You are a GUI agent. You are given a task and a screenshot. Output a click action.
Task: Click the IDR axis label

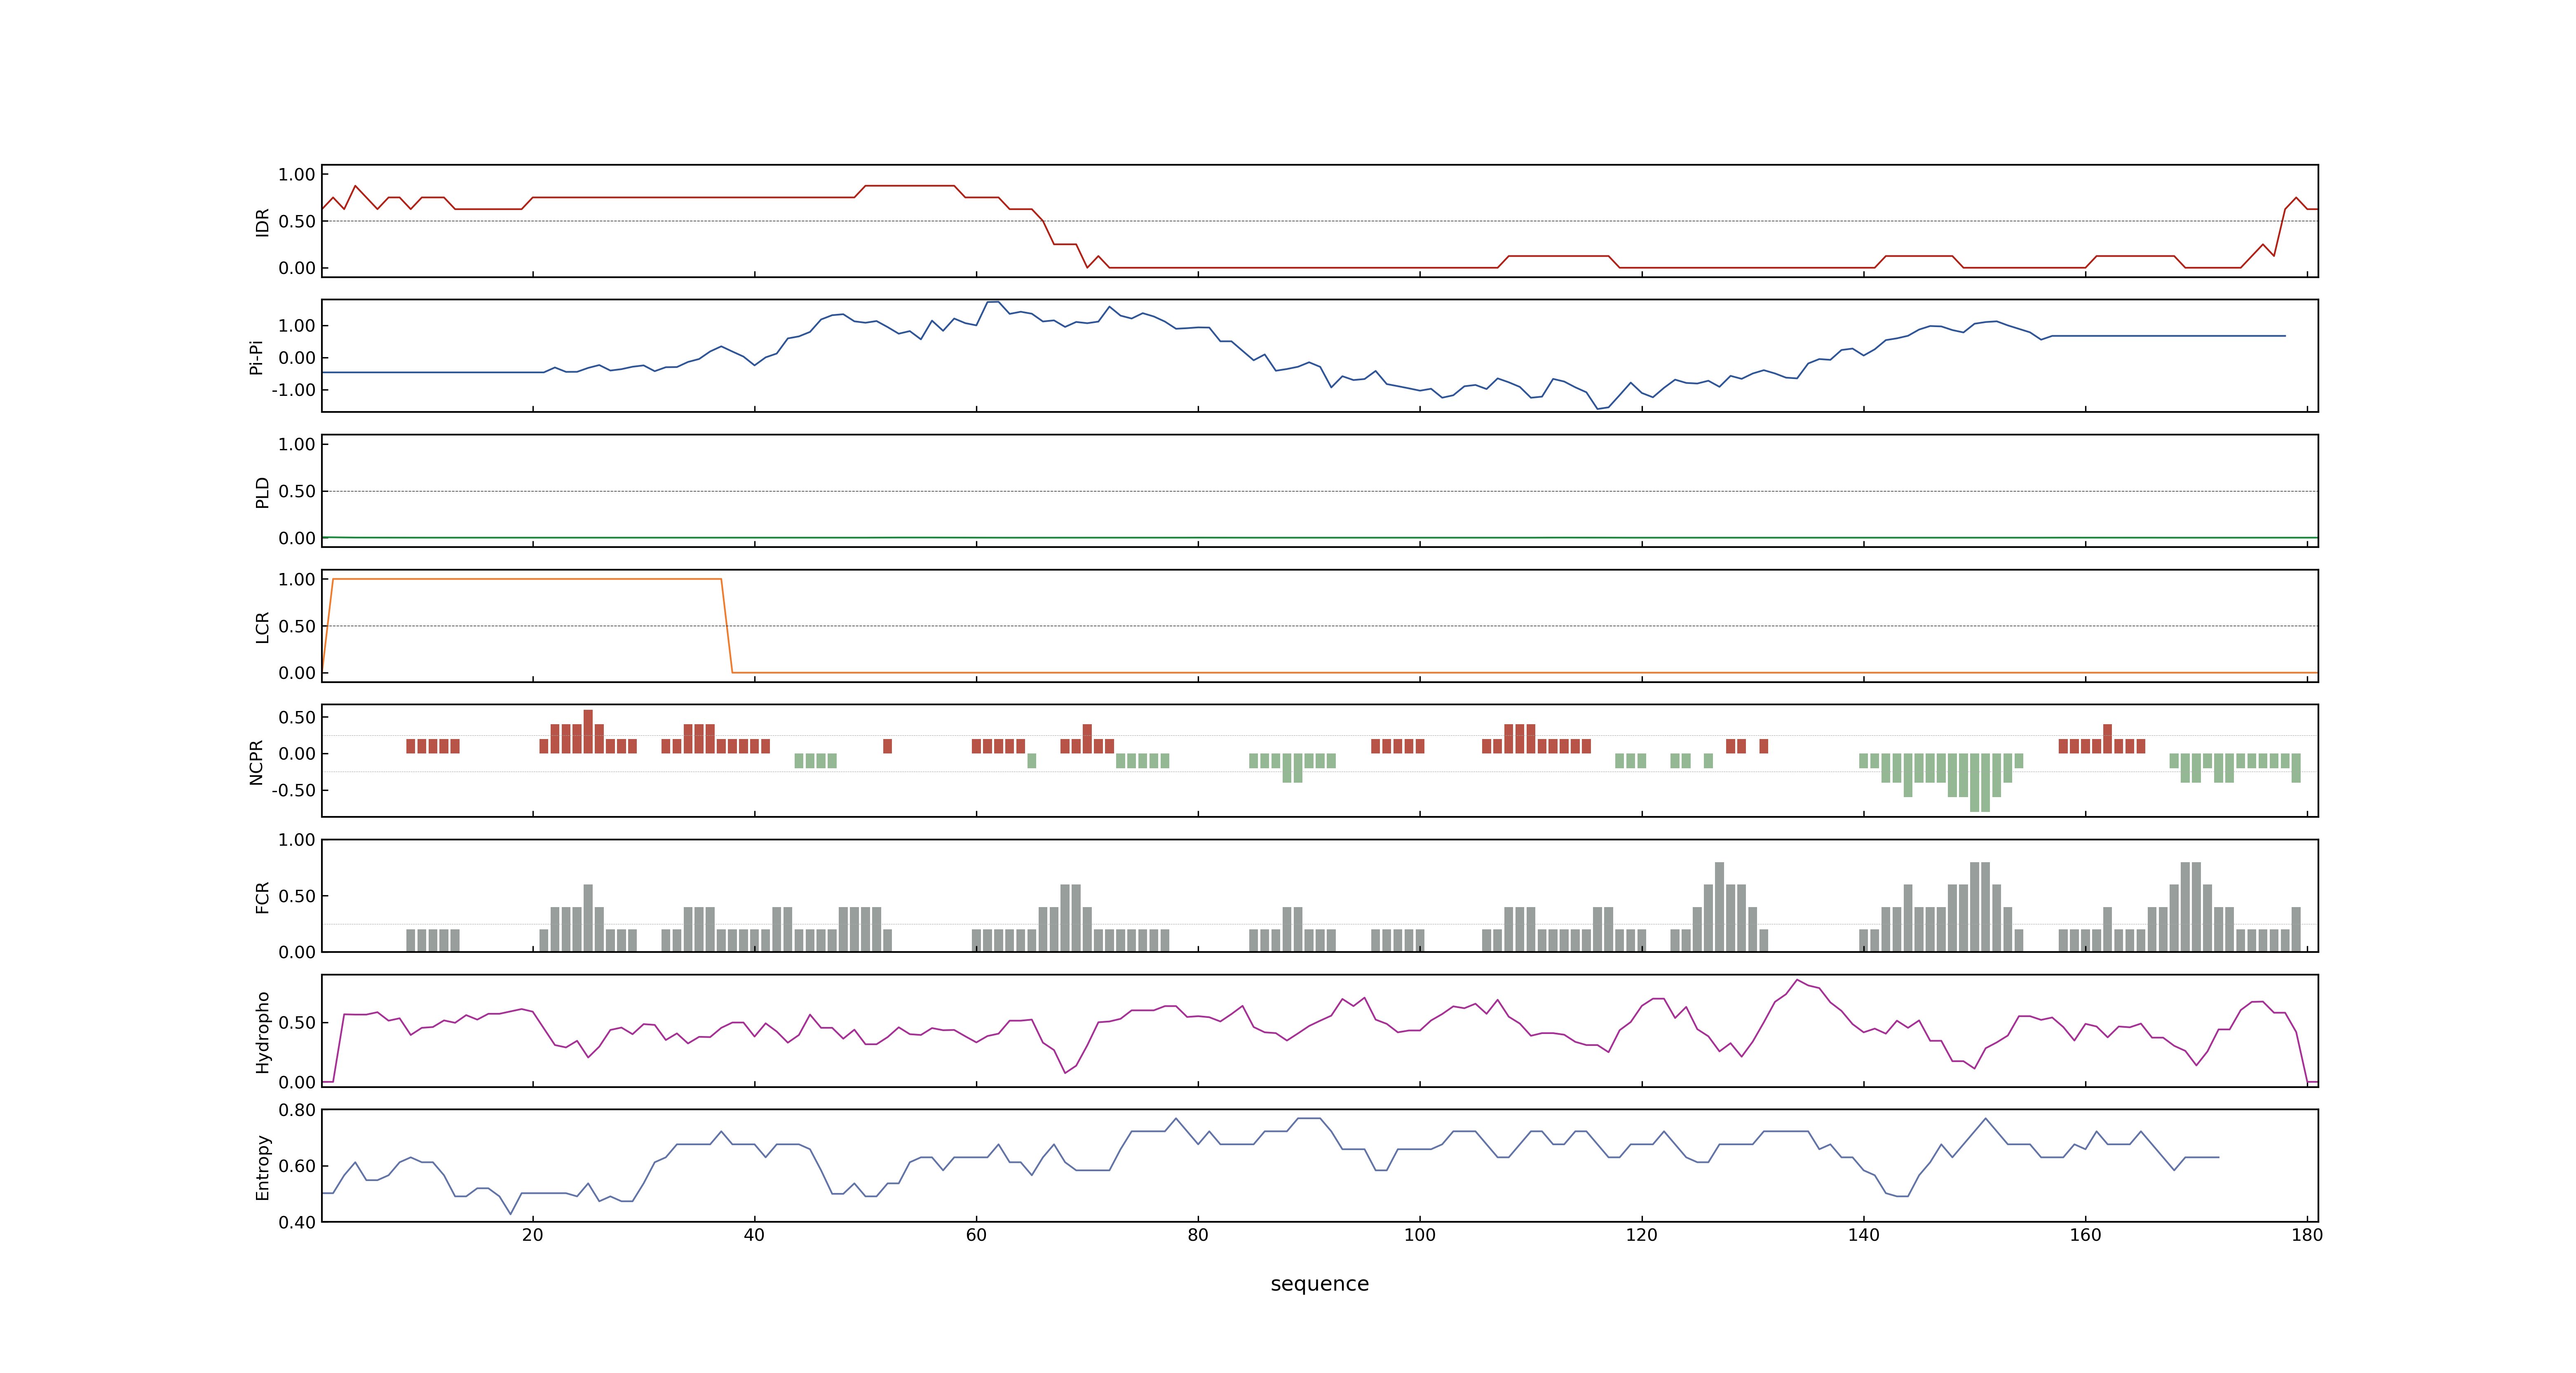tap(263, 222)
